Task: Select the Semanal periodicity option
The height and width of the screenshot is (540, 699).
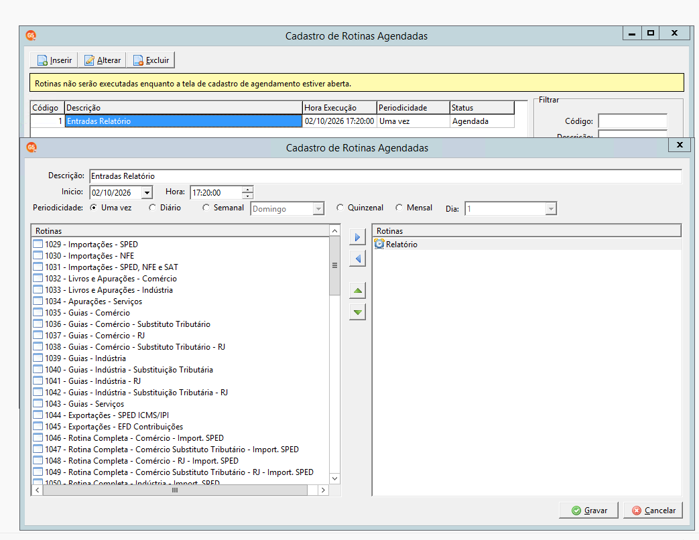Action: (x=206, y=208)
